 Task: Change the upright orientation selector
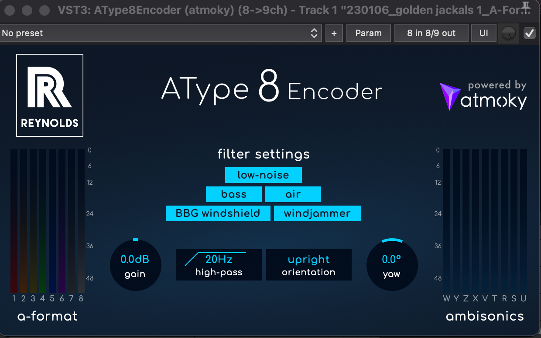click(308, 265)
